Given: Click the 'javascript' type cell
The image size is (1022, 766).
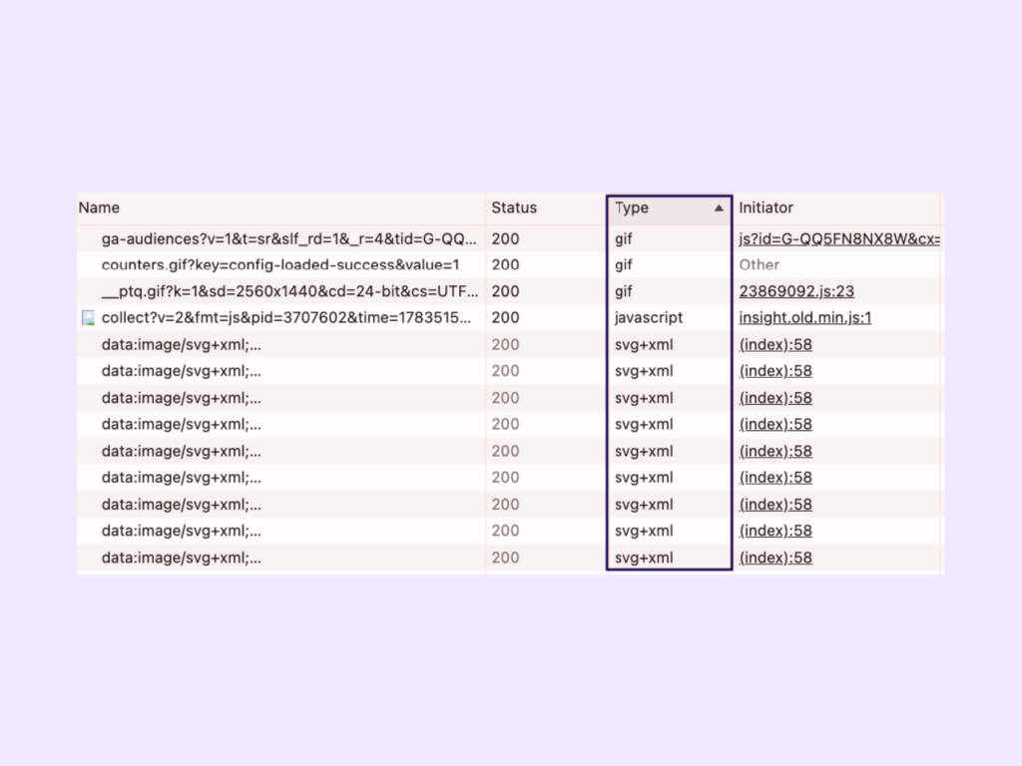Looking at the screenshot, I should click(649, 318).
